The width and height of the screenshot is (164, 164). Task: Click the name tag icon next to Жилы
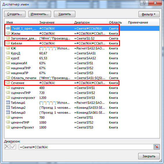(x=8, y=33)
